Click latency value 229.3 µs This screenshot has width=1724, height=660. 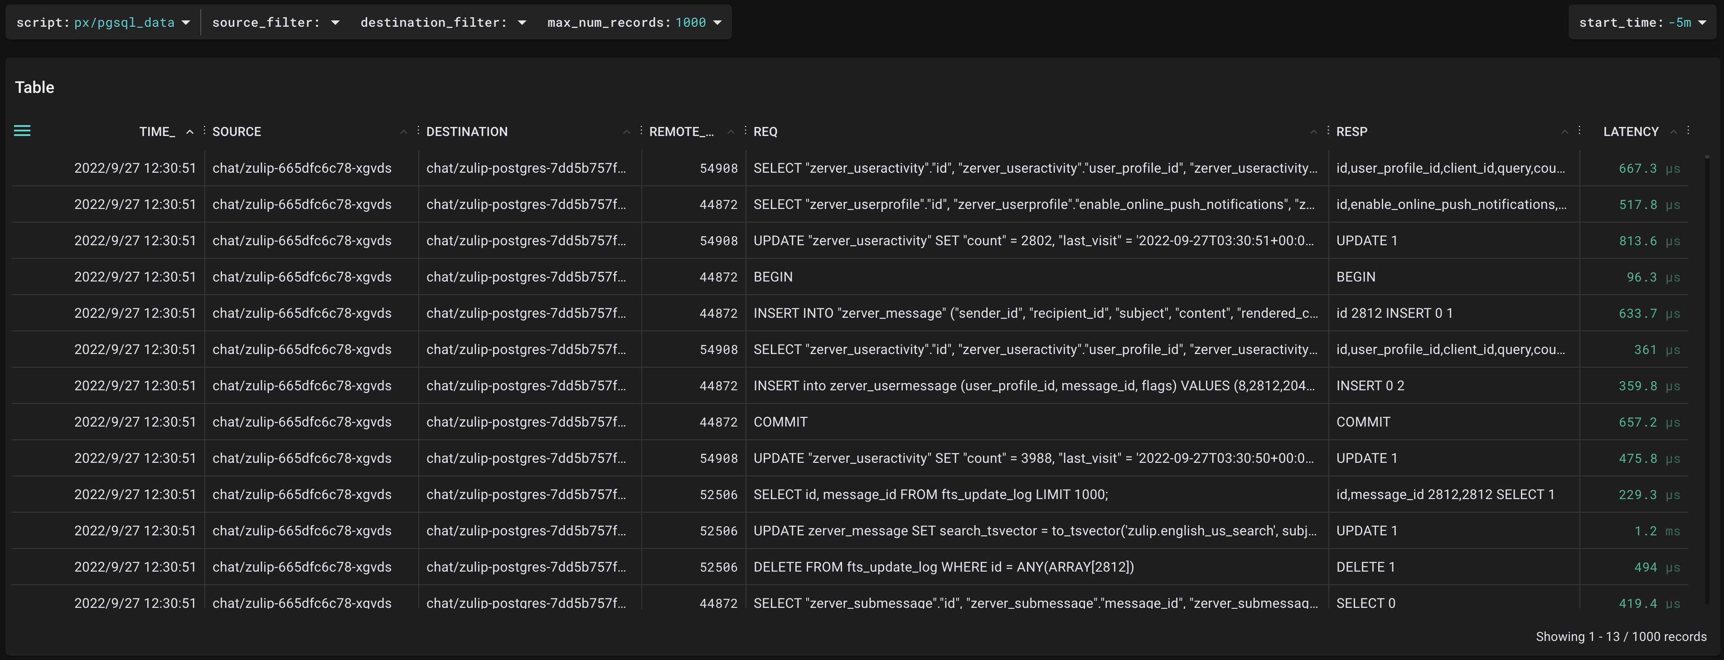click(x=1649, y=495)
